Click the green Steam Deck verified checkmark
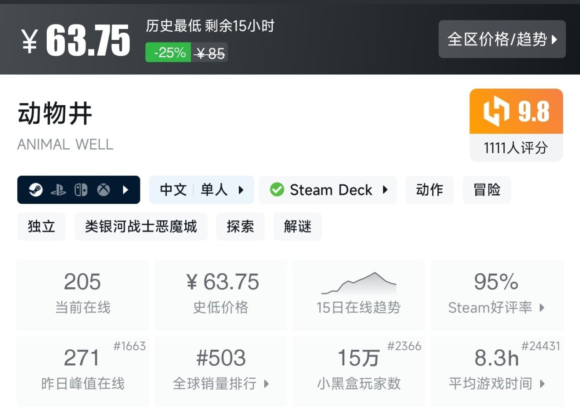This screenshot has height=415, width=580. [x=277, y=190]
